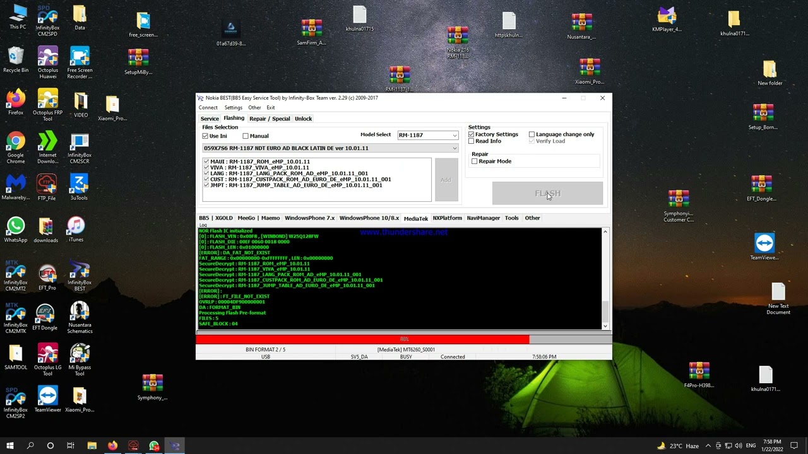Open KMPlayer desktop shortcut
Screen dimensions: 808x454
667,19
